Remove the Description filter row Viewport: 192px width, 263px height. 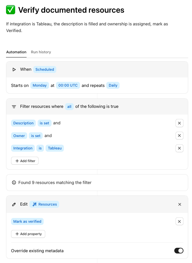pos(179,123)
